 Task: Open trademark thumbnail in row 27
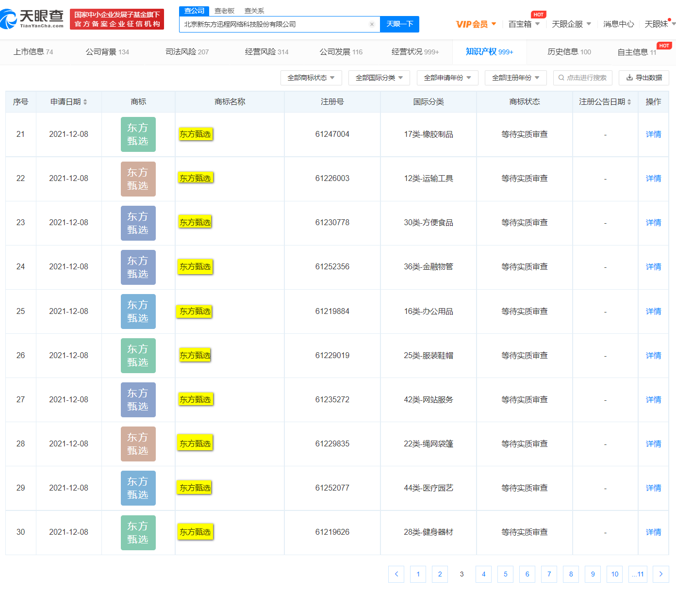point(138,400)
